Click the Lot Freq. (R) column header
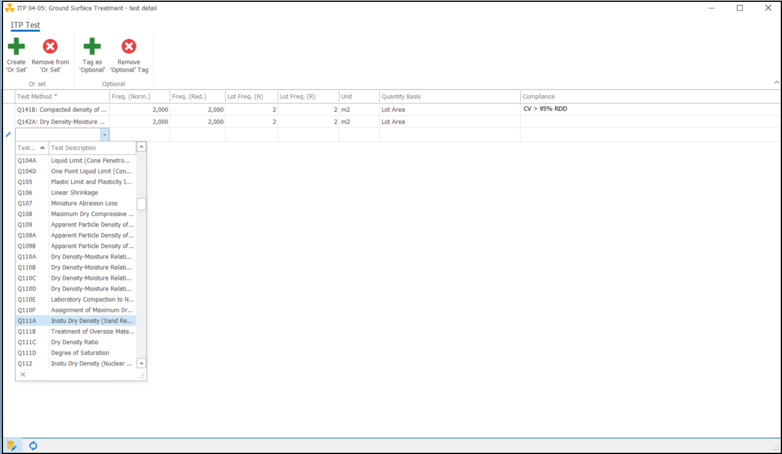This screenshot has height=454, width=782. click(309, 97)
